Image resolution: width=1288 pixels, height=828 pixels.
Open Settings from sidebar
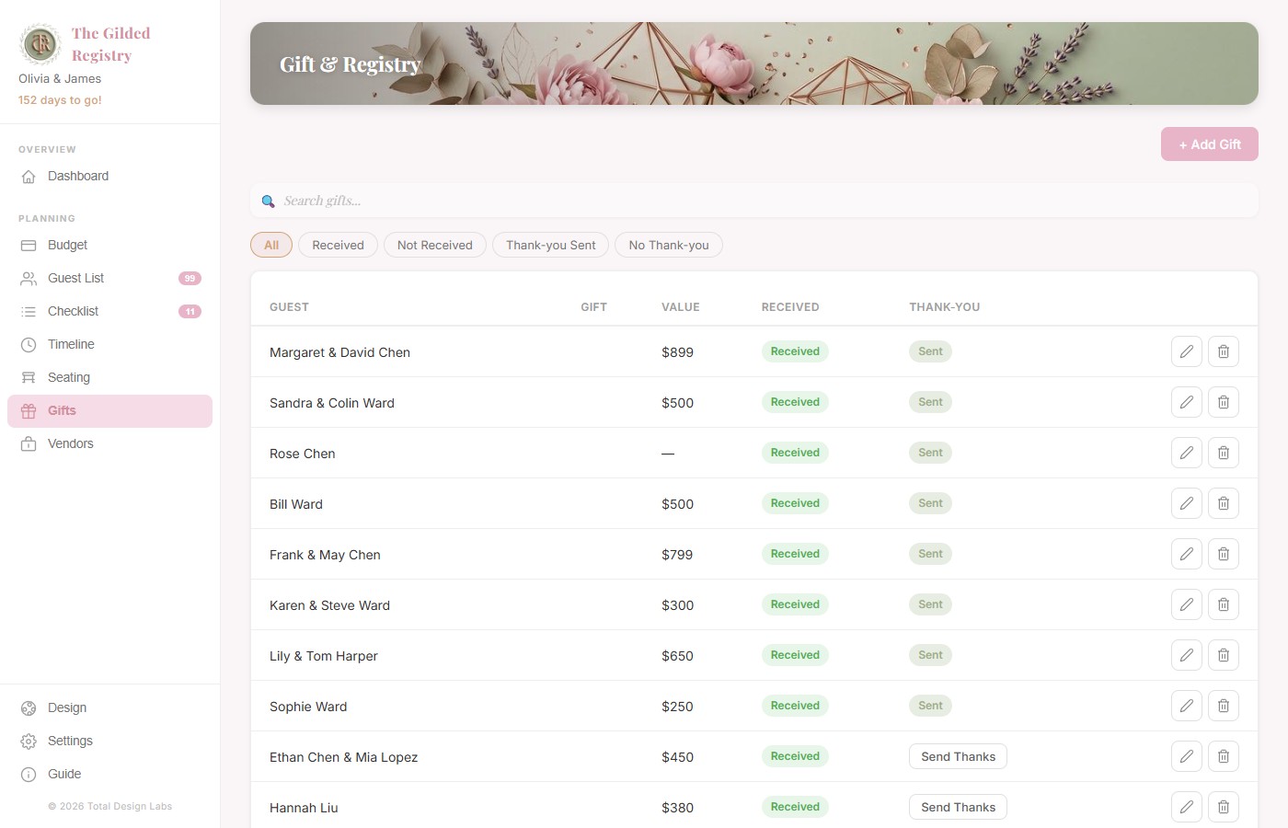[109, 741]
